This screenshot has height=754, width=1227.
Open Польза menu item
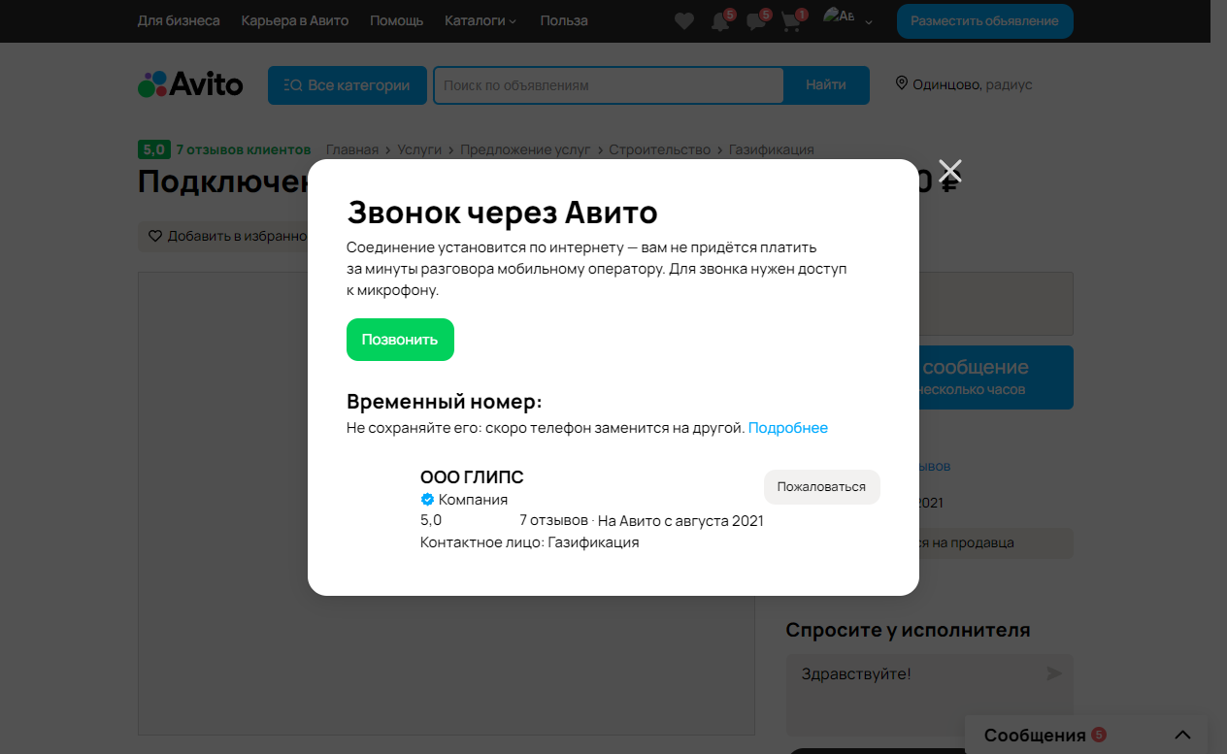[564, 20]
